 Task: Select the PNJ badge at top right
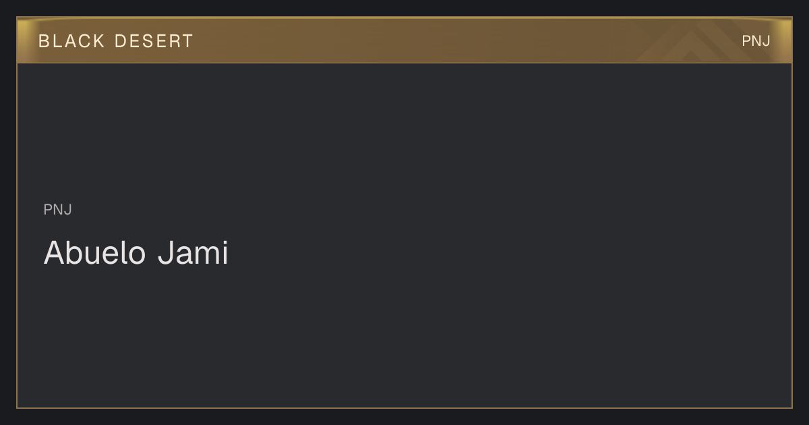click(756, 41)
